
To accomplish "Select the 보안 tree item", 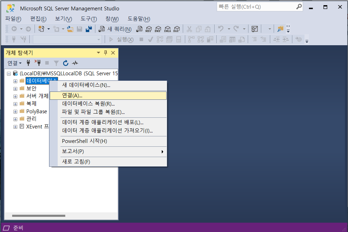I will tap(31, 88).
